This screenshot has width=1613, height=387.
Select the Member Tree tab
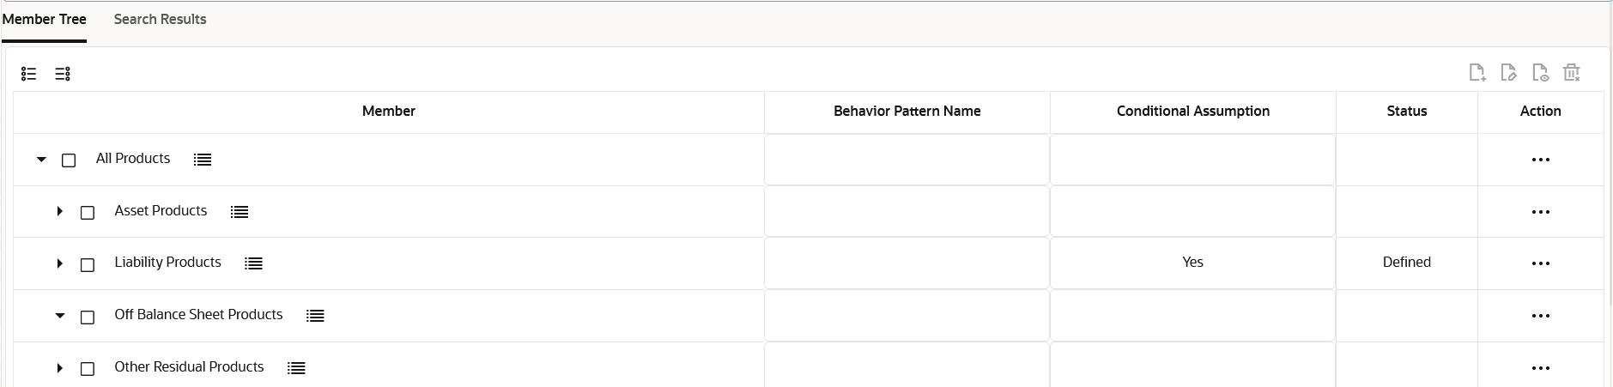tap(44, 19)
